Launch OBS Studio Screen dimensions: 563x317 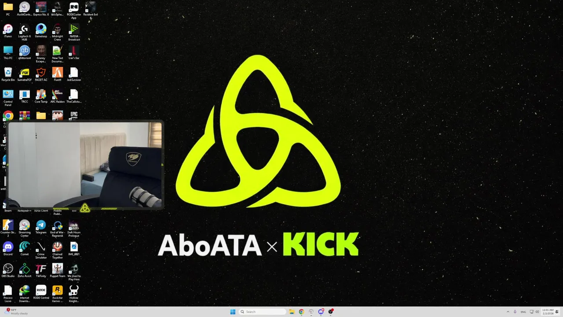point(8,271)
